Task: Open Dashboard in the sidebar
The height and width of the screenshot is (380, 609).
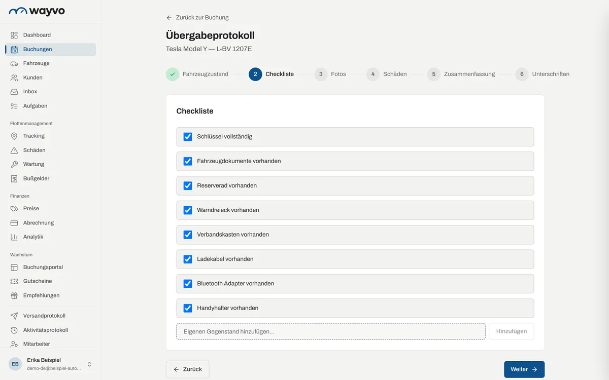Action: pos(50,35)
